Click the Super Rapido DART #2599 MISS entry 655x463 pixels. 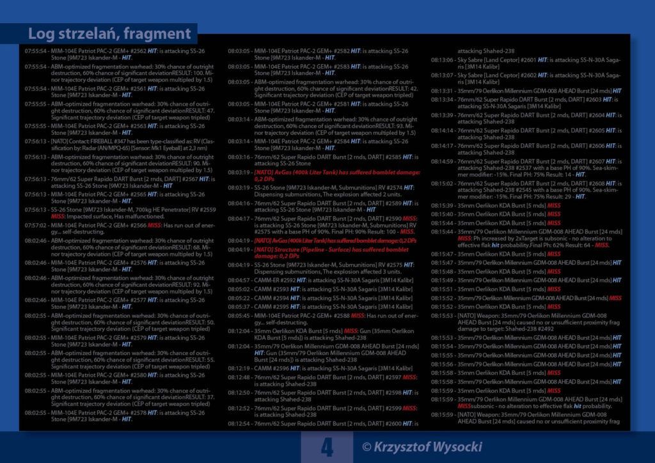coord(324,411)
